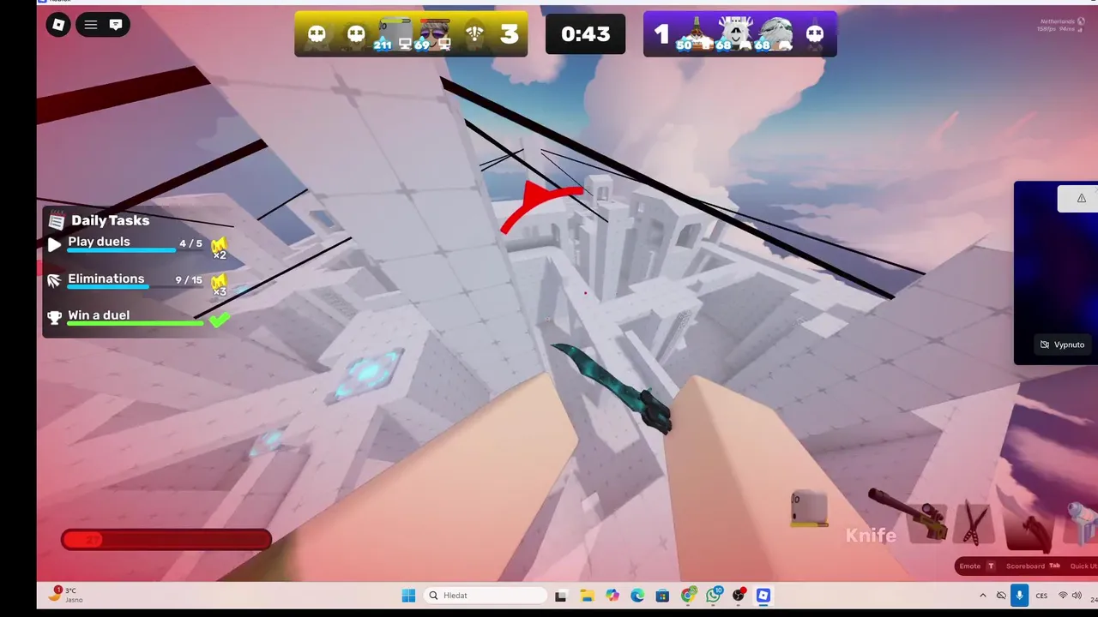Viewport: 1098px width, 617px height.
Task: Open OBS Studio from taskbar
Action: click(739, 596)
